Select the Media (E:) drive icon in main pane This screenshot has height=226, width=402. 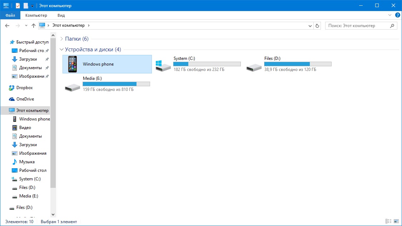coord(72,87)
